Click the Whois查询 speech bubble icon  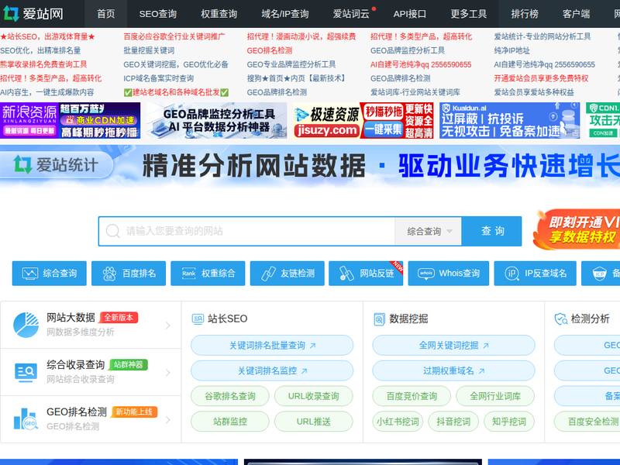tap(425, 274)
